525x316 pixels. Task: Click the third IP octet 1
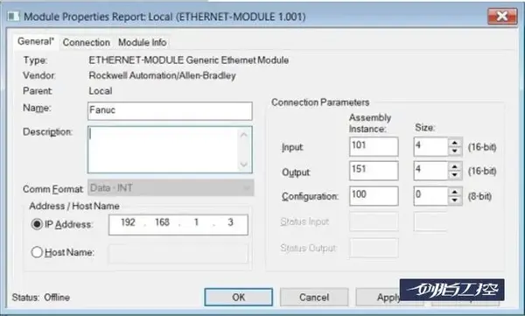[196, 222]
